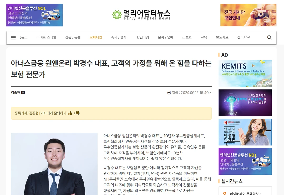
Task: Click the 기자에게 문의하기 link
Action: coord(53,113)
